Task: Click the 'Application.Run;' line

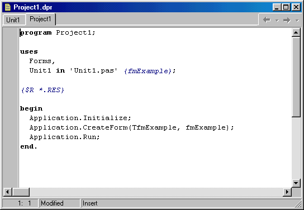Action: click(65, 137)
